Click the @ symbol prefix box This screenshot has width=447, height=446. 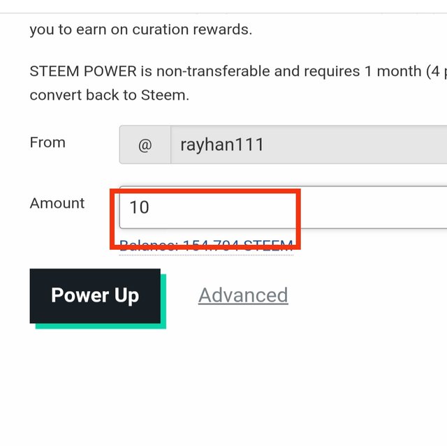click(145, 144)
